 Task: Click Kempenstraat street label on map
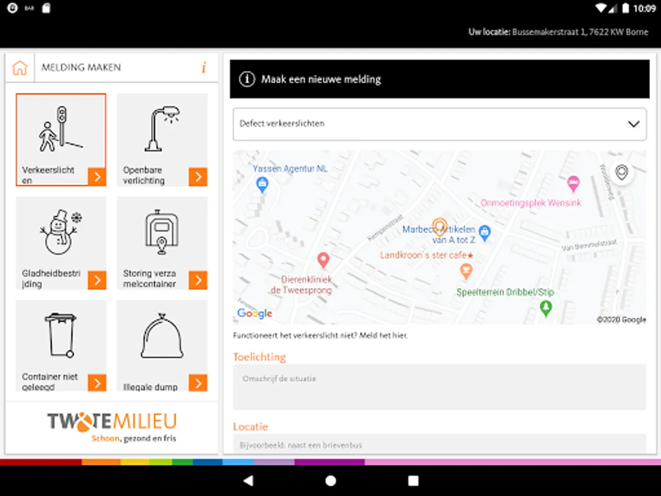point(386,228)
